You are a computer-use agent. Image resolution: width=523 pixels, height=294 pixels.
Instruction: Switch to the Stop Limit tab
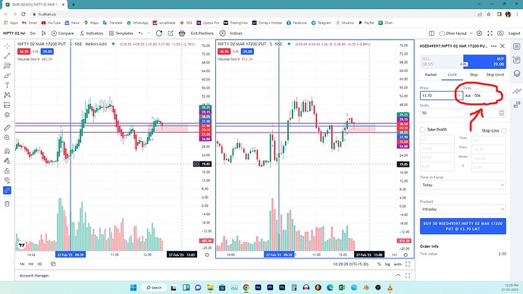[x=495, y=75]
